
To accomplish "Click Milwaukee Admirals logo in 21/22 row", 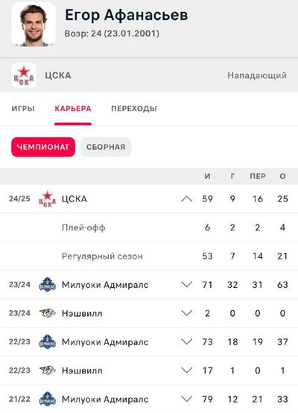I will coord(48,399).
